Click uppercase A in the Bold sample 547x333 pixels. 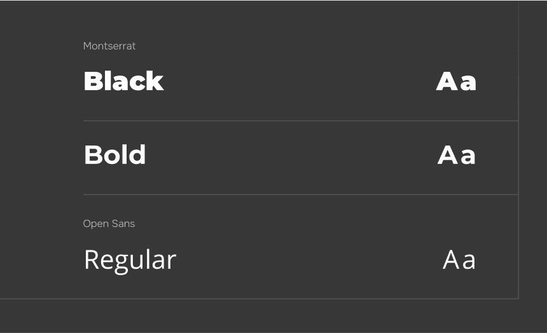(447, 155)
